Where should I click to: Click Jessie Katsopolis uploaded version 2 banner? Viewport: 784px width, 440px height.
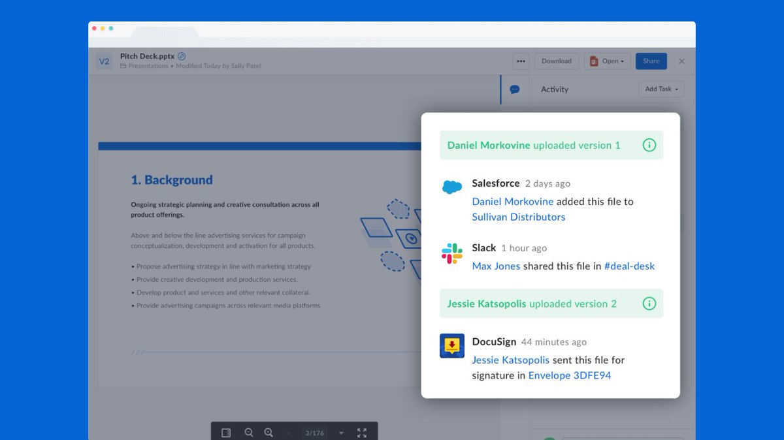(551, 304)
